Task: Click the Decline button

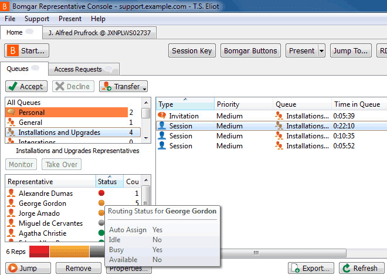Action: 73,86
